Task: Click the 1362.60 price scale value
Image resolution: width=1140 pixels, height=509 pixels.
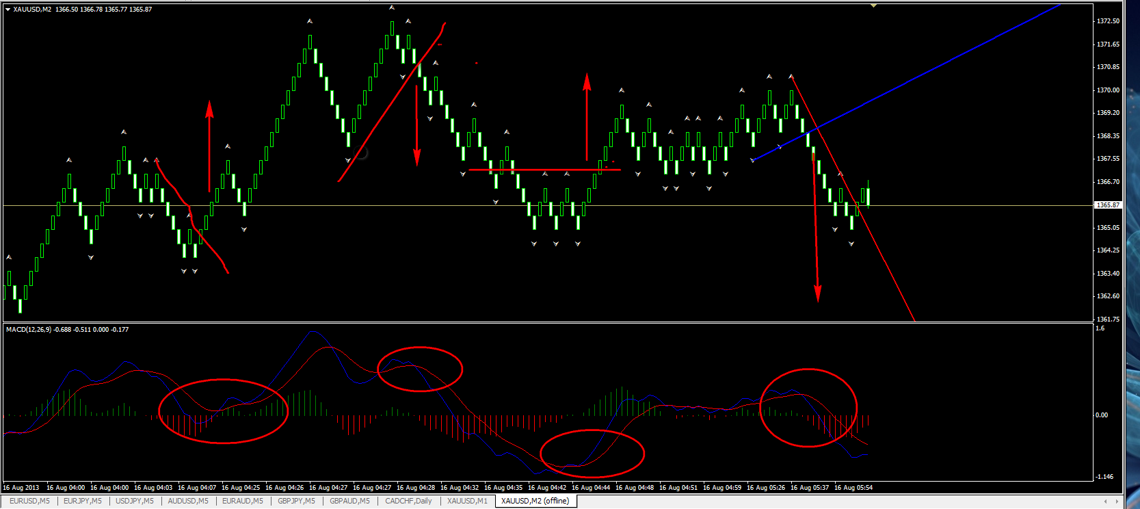Action: point(1109,296)
